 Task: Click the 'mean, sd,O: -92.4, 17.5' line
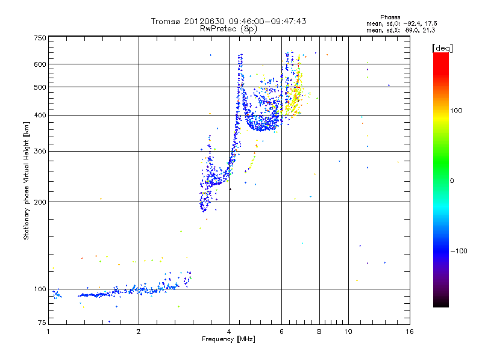pos(401,23)
